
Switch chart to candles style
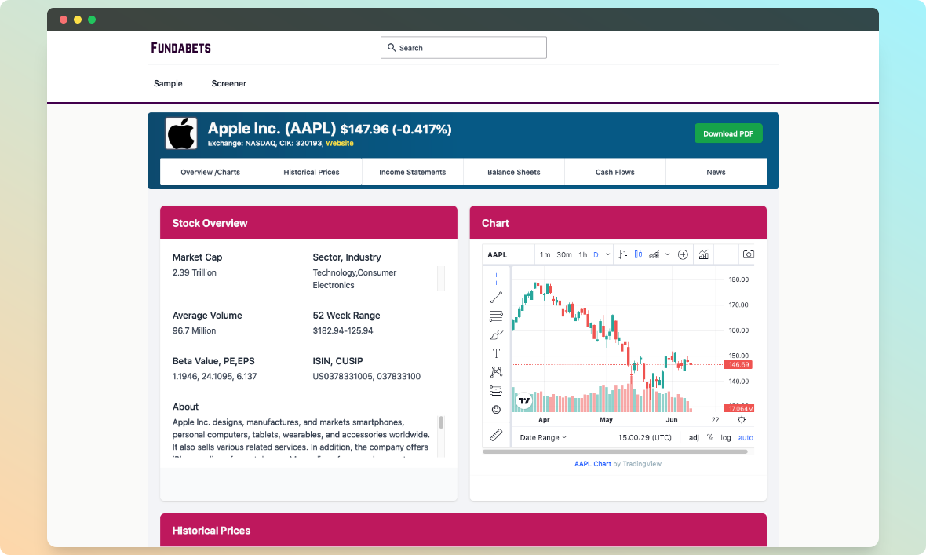[x=639, y=255]
